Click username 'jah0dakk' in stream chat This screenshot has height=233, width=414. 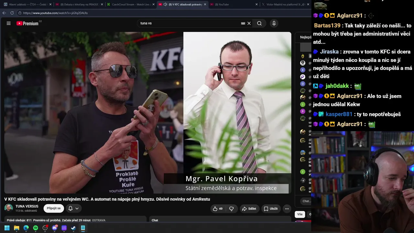pyautogui.click(x=337, y=86)
